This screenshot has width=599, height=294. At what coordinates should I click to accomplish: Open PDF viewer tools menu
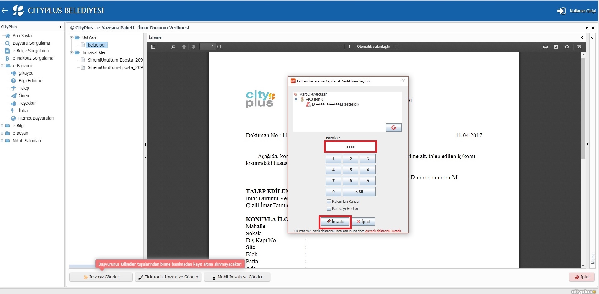580,47
